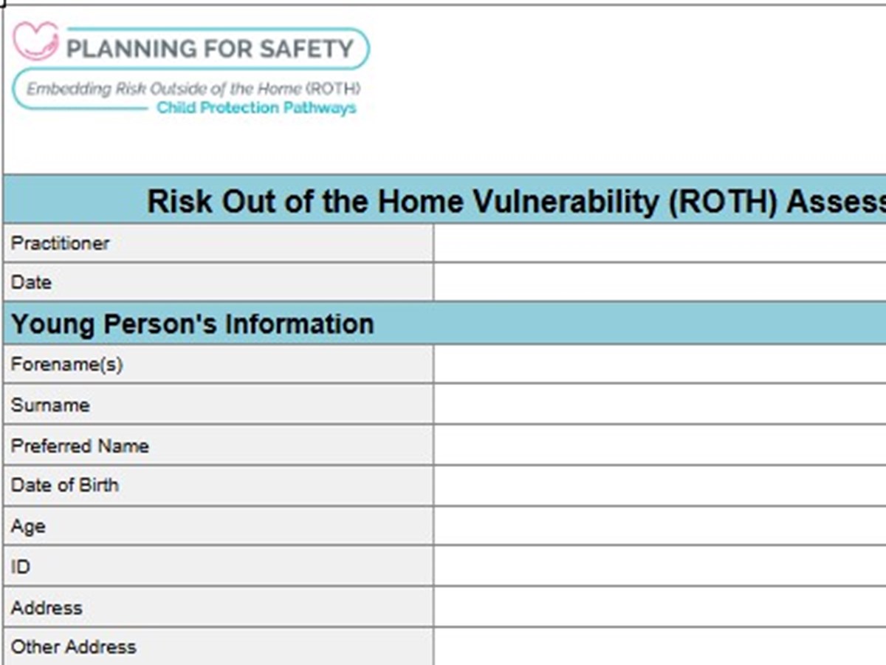Click the Age entry cell
Screen dimensions: 886x665
click(659, 526)
